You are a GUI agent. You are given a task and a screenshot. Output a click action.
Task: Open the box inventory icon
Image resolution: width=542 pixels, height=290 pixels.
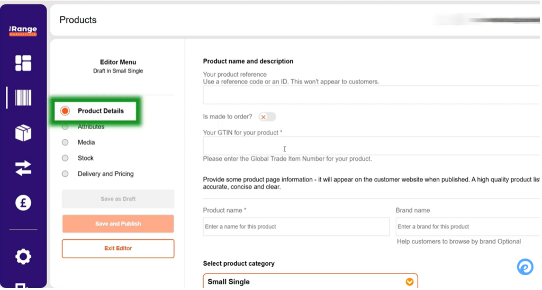click(23, 133)
